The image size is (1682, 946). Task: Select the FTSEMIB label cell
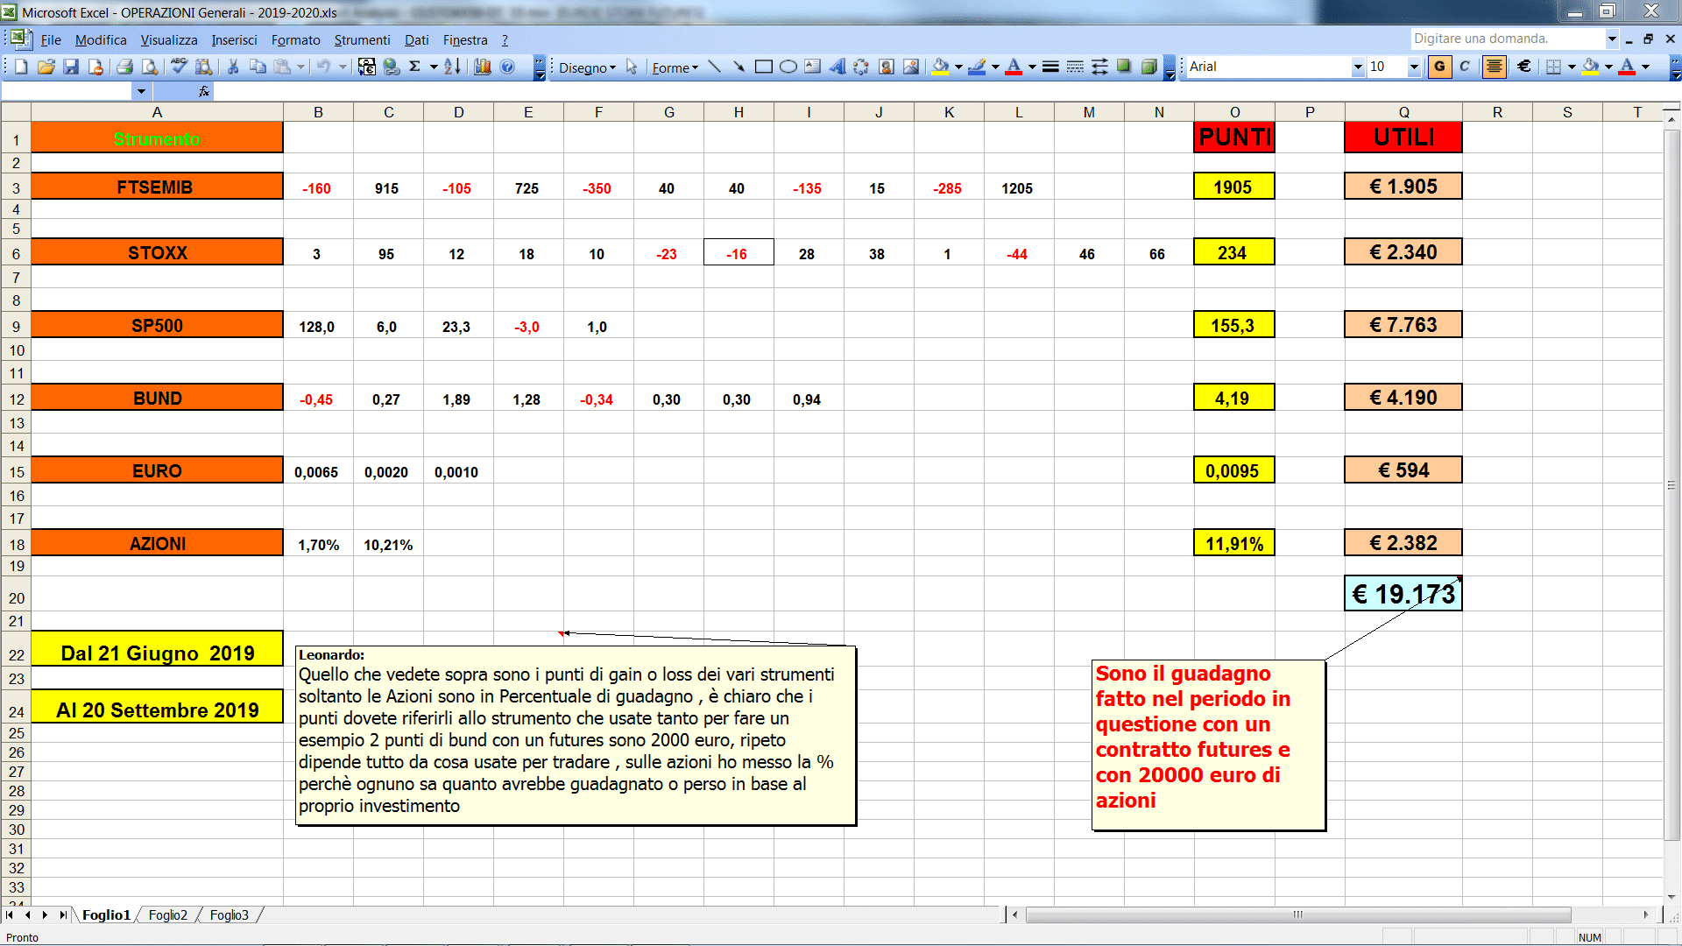point(157,187)
